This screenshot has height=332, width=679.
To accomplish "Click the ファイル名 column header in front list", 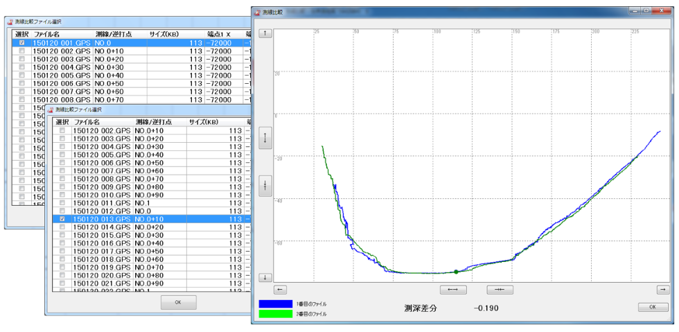I will pos(87,122).
